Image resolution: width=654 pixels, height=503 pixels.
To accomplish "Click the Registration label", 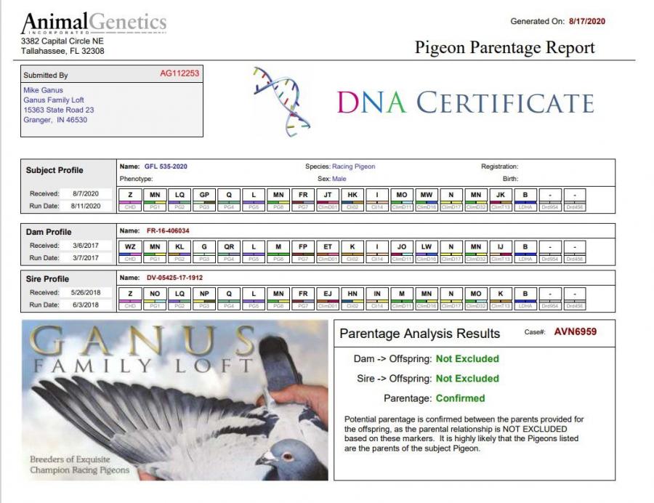I will click(x=499, y=166).
